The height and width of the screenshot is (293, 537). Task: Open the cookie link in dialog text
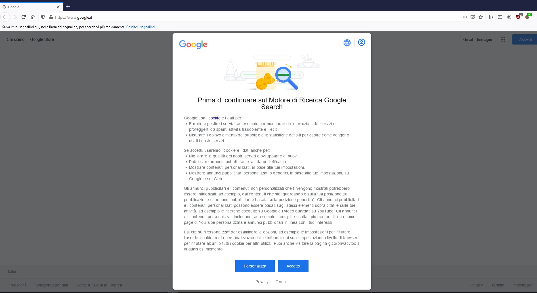(215, 118)
